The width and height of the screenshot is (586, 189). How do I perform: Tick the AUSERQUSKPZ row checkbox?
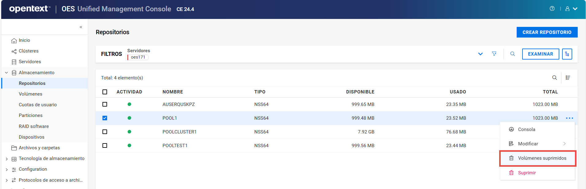105,104
